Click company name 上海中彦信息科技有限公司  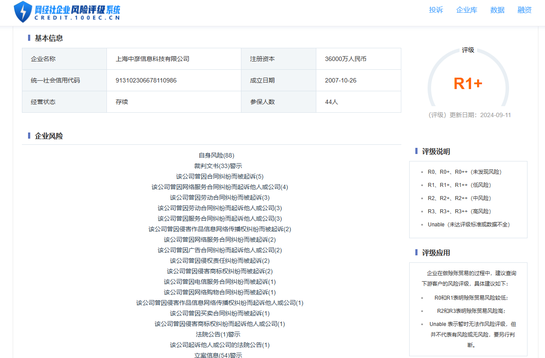(152, 59)
